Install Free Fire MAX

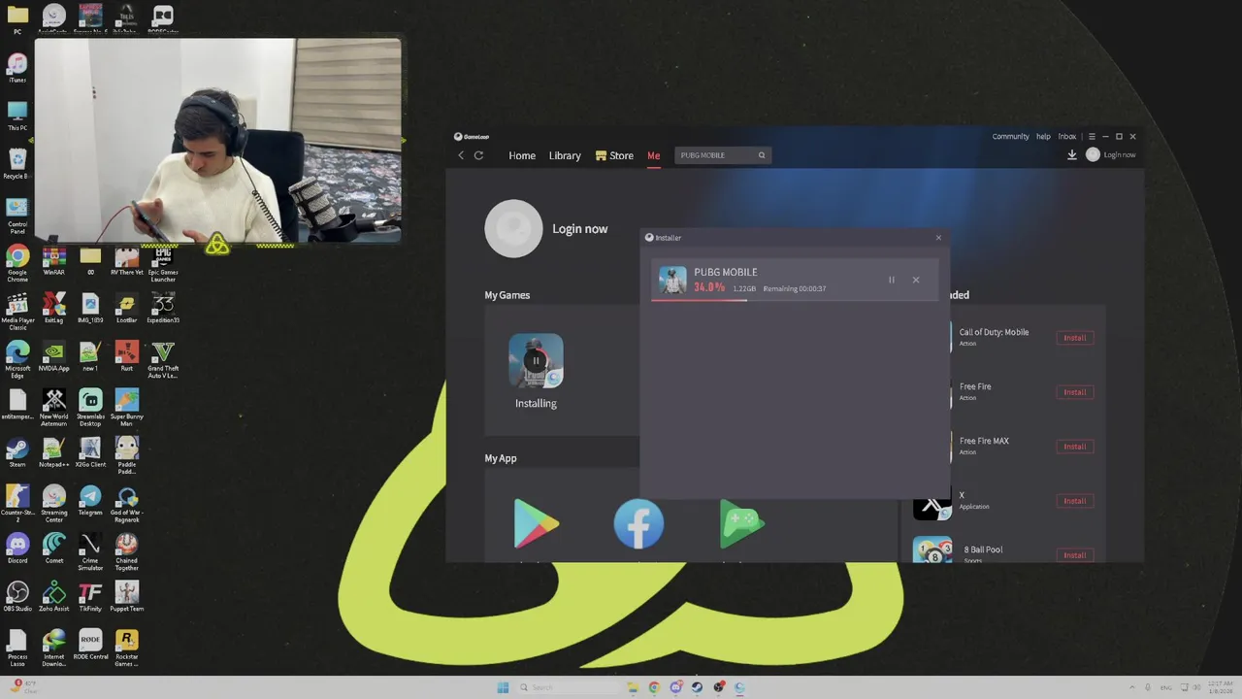pos(1074,447)
